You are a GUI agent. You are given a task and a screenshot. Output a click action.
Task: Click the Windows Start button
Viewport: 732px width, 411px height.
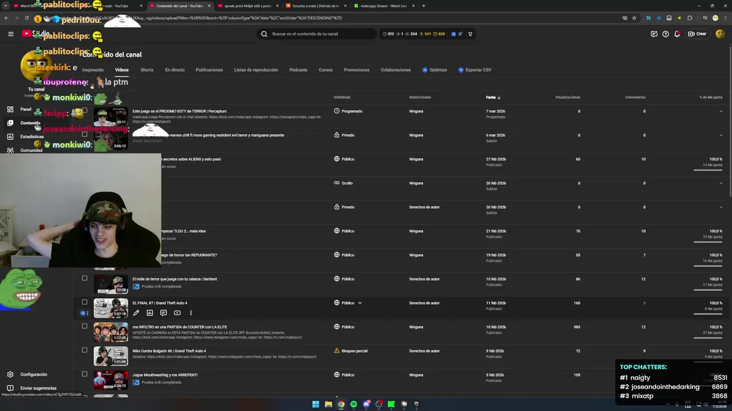316,404
